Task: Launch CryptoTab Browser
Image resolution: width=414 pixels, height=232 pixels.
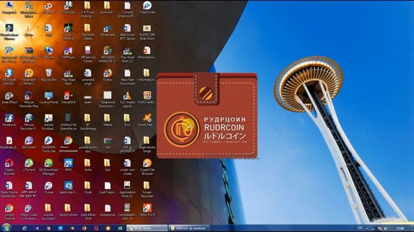Action: pos(147,167)
